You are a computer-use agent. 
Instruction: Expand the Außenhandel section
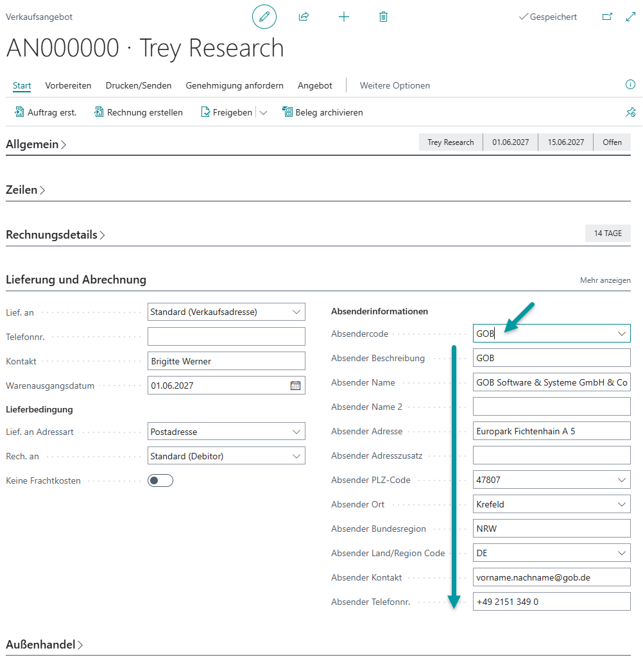44,645
